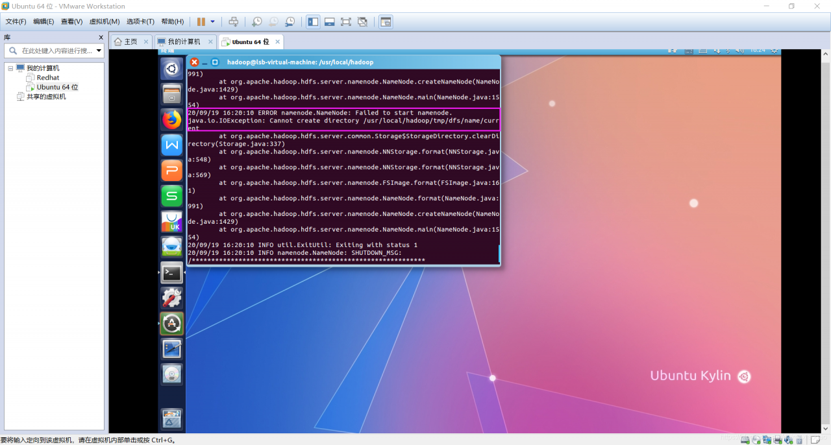Open the system gear menu in Ubuntu panel
The height and width of the screenshot is (445, 831).
774,50
